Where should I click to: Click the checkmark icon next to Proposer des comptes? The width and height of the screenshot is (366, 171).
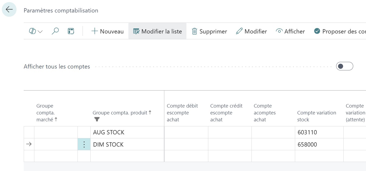click(317, 31)
